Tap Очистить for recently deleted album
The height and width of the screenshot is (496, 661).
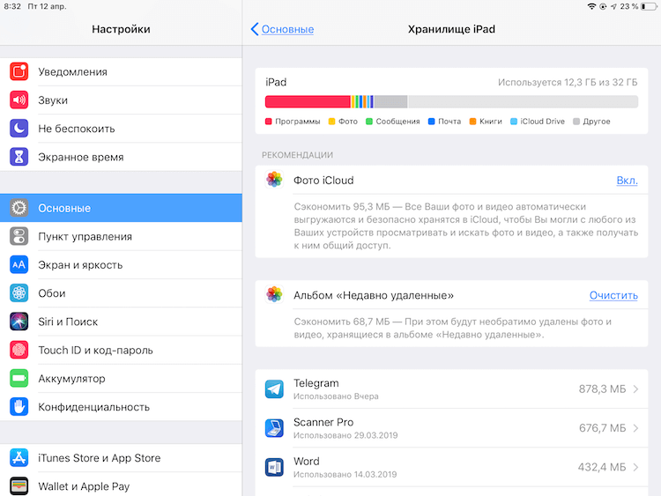[613, 295]
